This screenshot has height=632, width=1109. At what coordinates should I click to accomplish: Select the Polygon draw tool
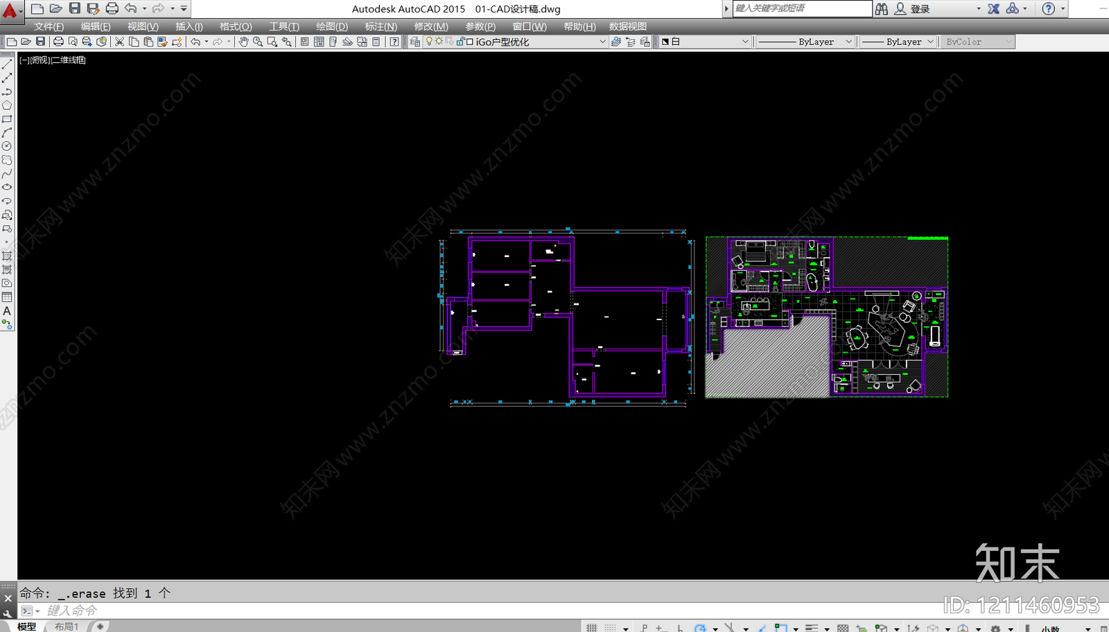(7, 105)
